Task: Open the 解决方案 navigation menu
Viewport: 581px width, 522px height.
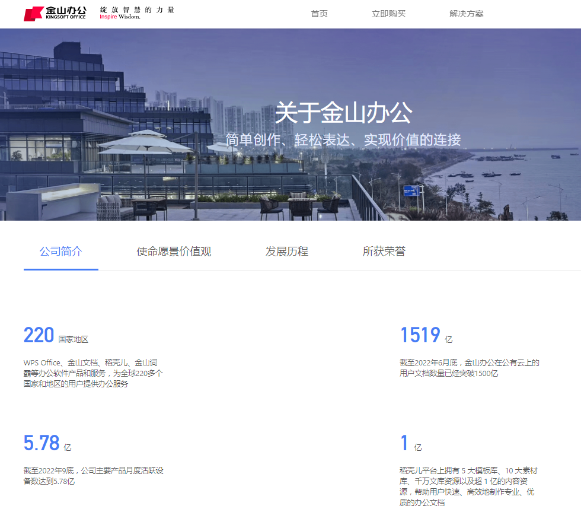Action: pyautogui.click(x=466, y=14)
